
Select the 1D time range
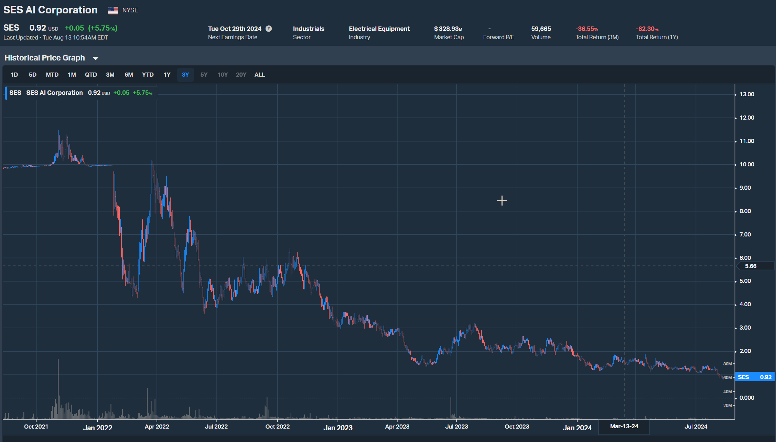[14, 75]
